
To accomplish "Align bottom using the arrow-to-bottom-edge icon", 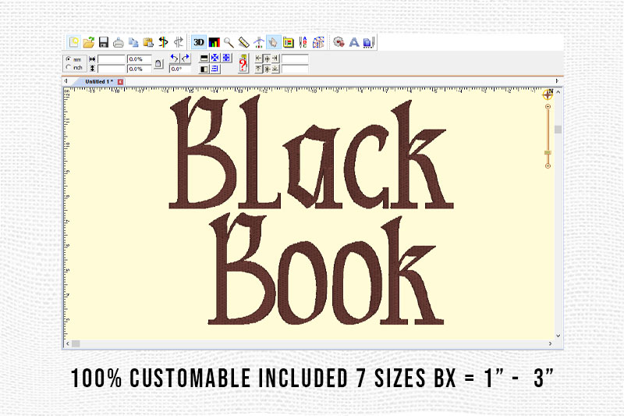I will (275, 69).
